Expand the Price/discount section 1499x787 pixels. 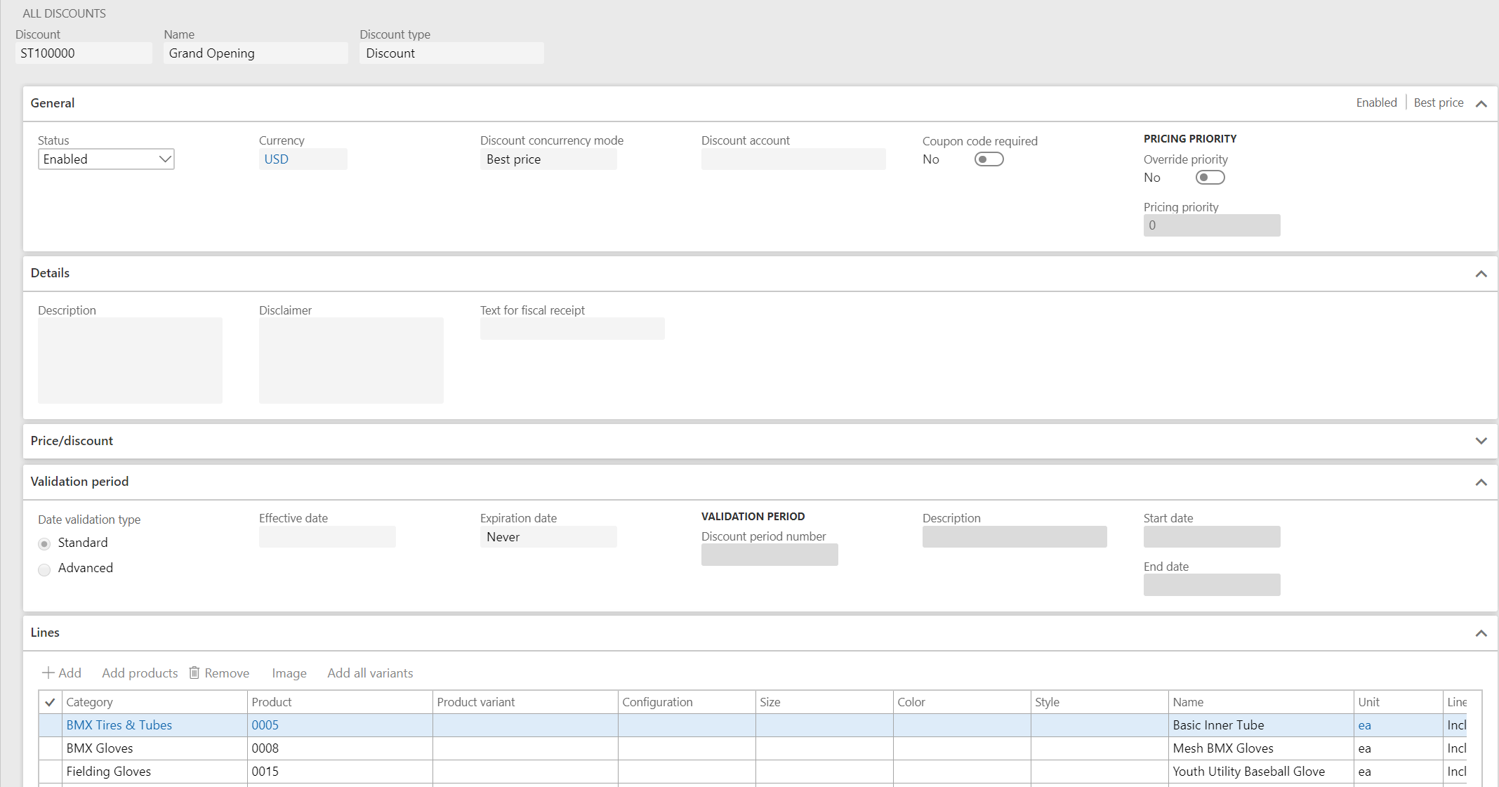coord(1481,440)
